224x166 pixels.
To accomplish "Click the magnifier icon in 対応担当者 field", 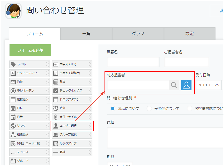I will point(174,85).
